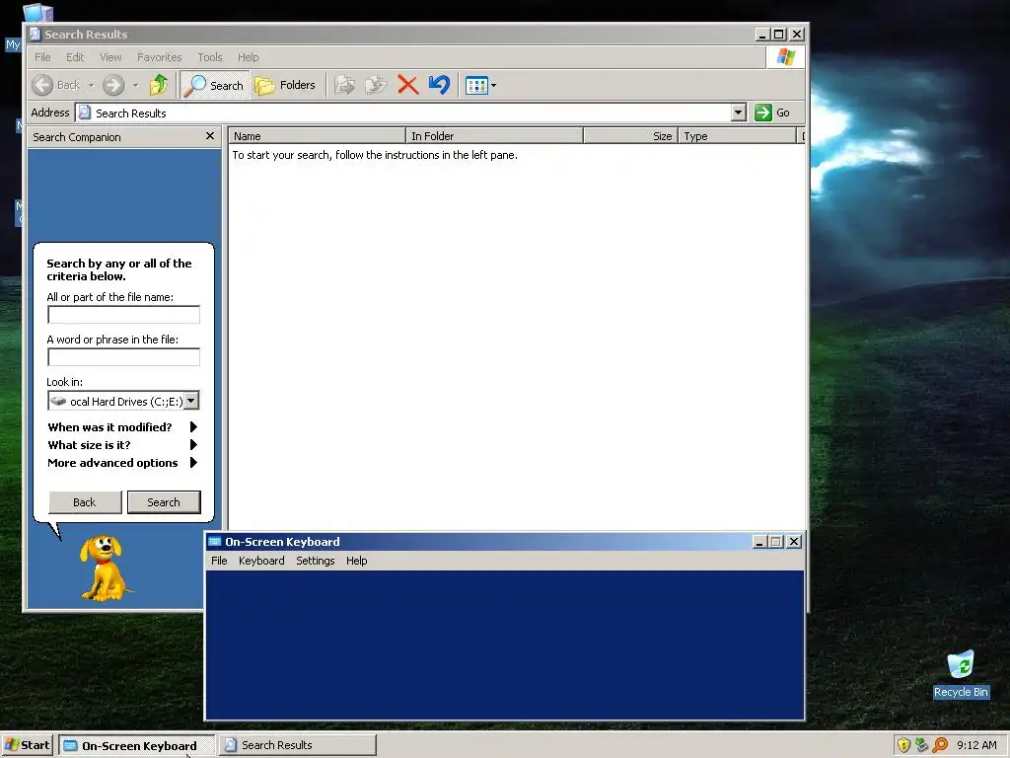
Task: Click the Move To toolbar icon
Action: (344, 85)
